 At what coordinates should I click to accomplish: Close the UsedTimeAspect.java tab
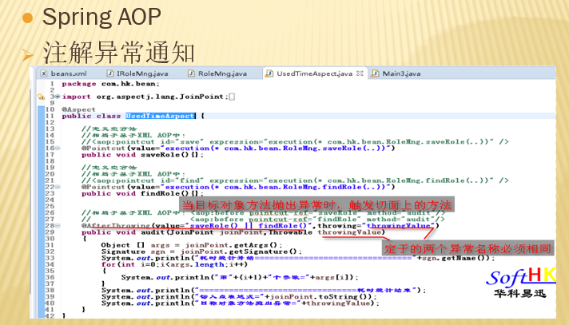(x=360, y=73)
